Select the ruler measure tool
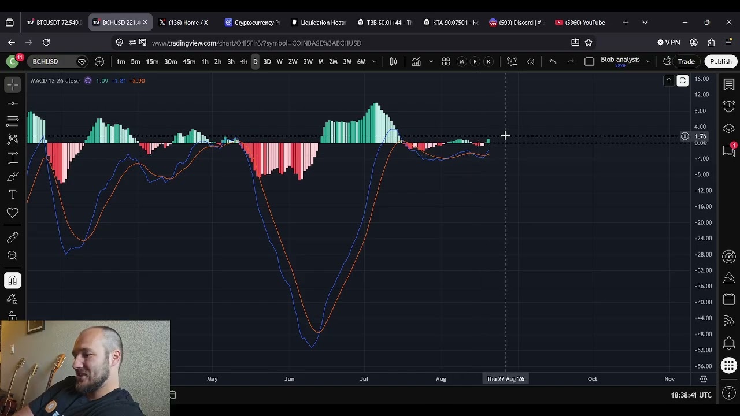Screen dimensions: 740x416 click(x=12, y=237)
